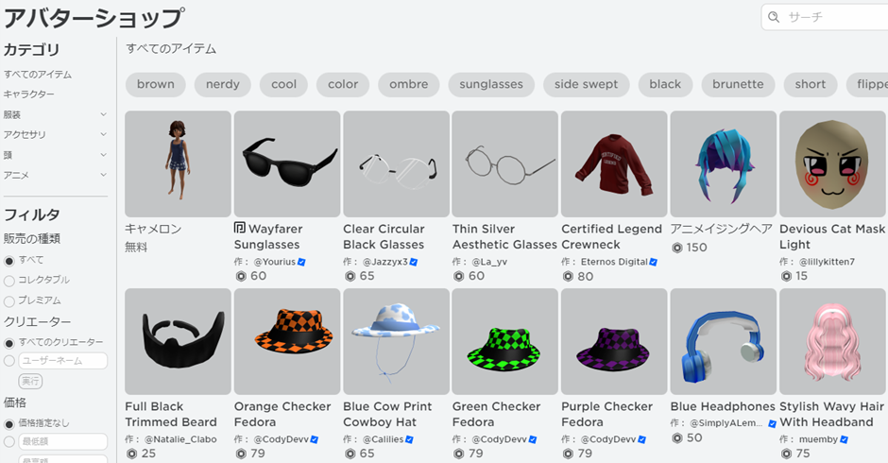Click the sunglasses tag chip
Viewport: 888px width, 463px height.
(x=491, y=84)
